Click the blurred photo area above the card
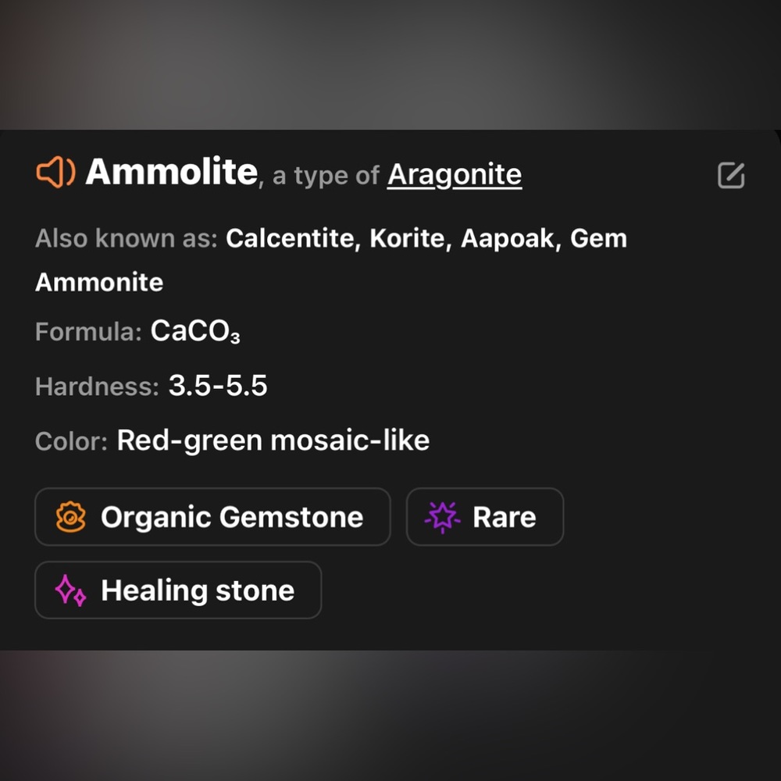The width and height of the screenshot is (781, 781). point(390,65)
